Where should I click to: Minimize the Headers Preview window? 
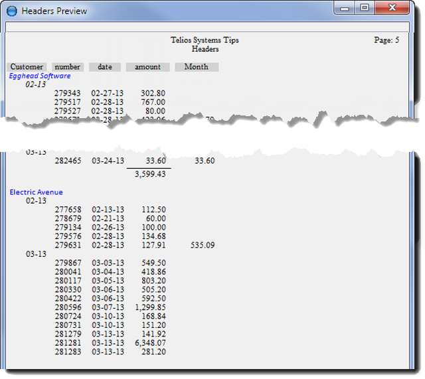pyautogui.click(x=345, y=8)
